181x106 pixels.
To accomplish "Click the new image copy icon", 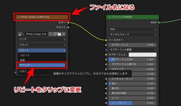I will [55, 34].
